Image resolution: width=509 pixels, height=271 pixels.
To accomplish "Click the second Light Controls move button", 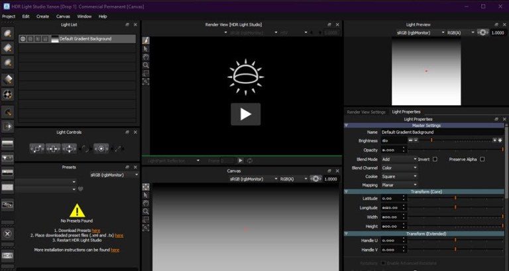I will click(53, 149).
